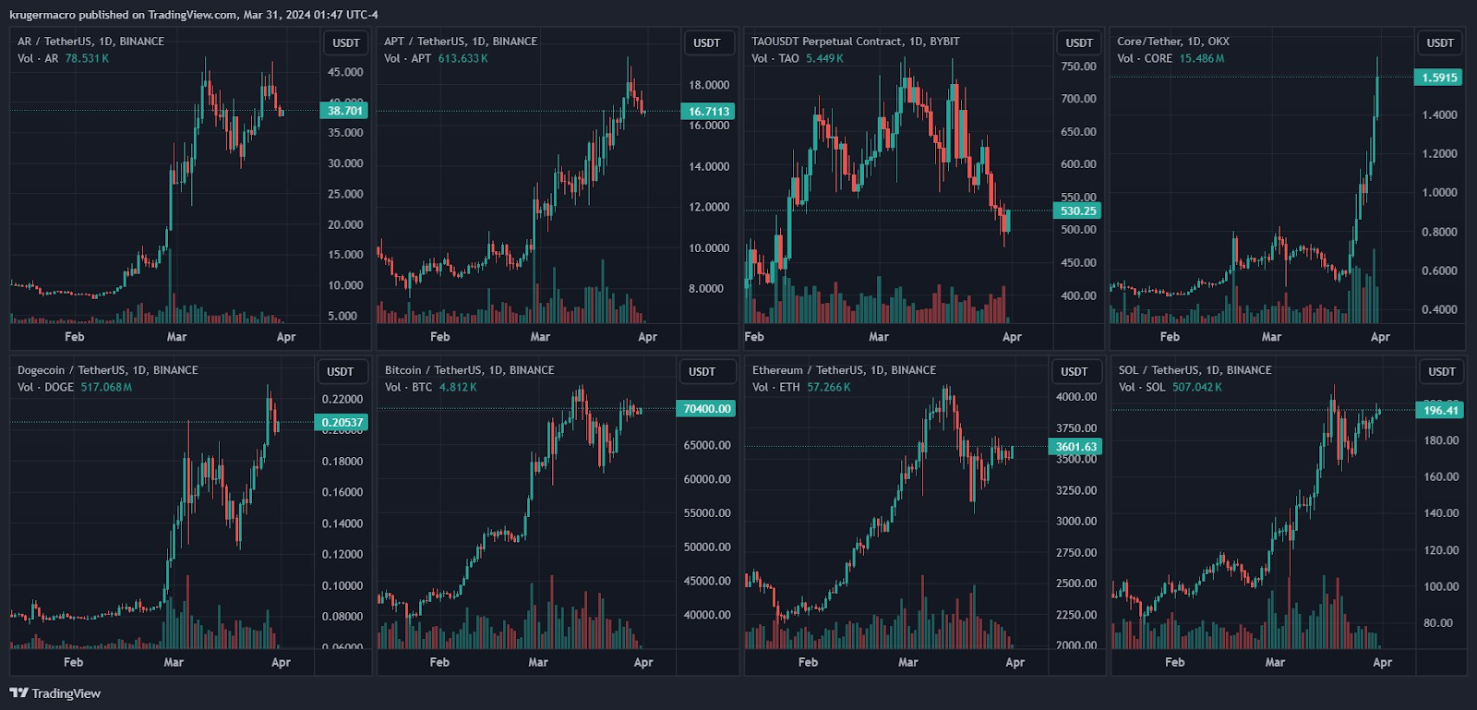Image resolution: width=1477 pixels, height=710 pixels.
Task: Click the Feb timeline label on Ethereum chart
Action: tap(808, 662)
